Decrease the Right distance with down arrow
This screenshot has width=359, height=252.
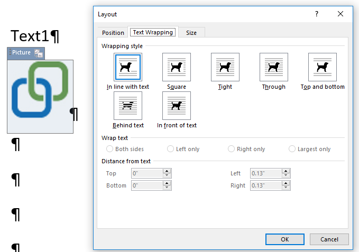pyautogui.click(x=286, y=188)
